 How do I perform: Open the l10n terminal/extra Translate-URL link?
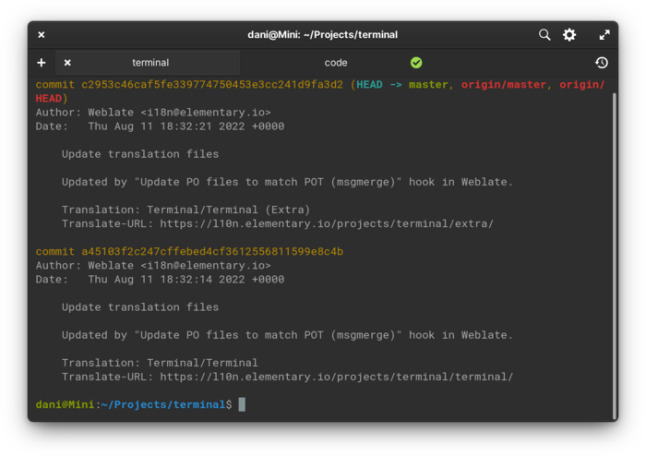coord(327,223)
